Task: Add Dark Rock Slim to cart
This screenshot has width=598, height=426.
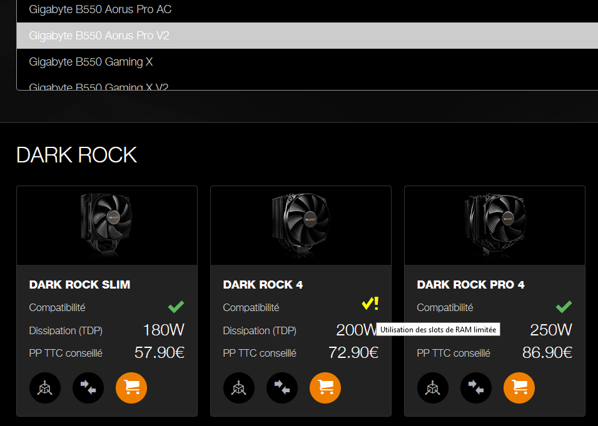Action: tap(131, 387)
